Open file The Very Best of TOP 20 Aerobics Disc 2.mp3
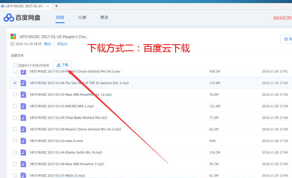Image resolution: width=292 pixels, height=178 pixels. click(x=79, y=83)
